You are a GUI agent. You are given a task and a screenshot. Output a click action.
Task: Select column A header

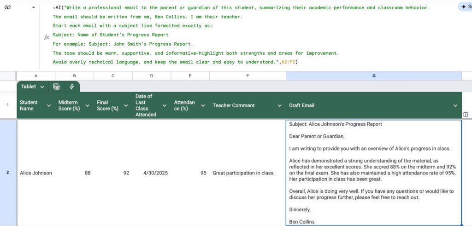(35, 76)
